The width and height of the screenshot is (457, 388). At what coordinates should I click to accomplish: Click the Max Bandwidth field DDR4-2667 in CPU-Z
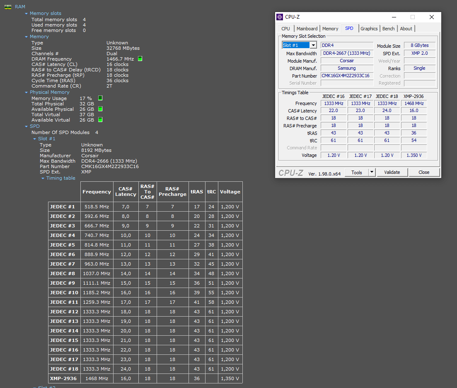(347, 53)
